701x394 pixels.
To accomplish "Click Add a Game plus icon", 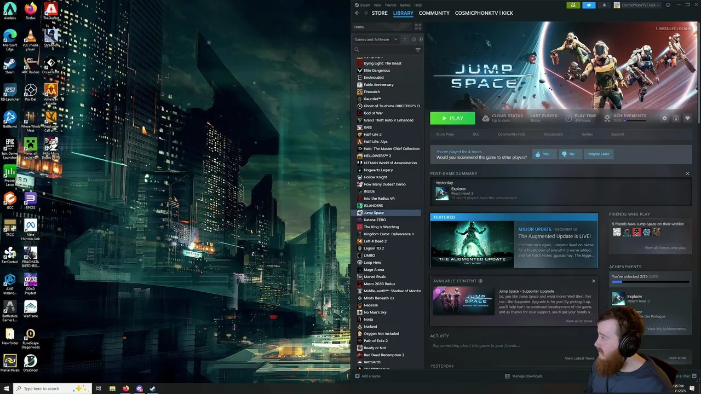I will tap(358, 376).
